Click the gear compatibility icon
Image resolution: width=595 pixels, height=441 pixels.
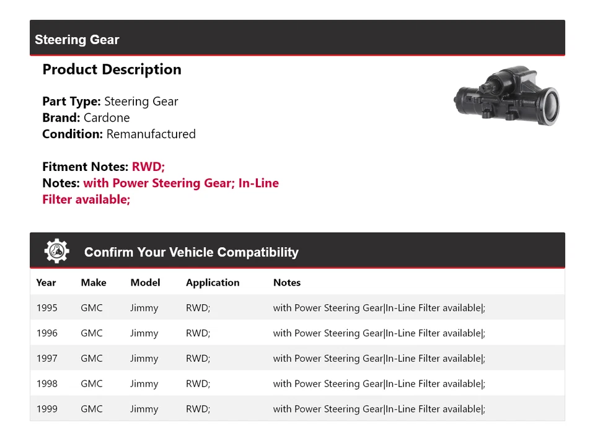coord(56,251)
